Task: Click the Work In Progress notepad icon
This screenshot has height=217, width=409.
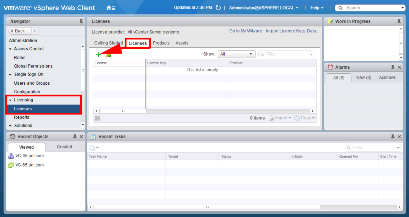Action: tap(330, 21)
